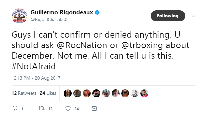
Task: Open the blonde woman liker avatar
Action: point(87,93)
